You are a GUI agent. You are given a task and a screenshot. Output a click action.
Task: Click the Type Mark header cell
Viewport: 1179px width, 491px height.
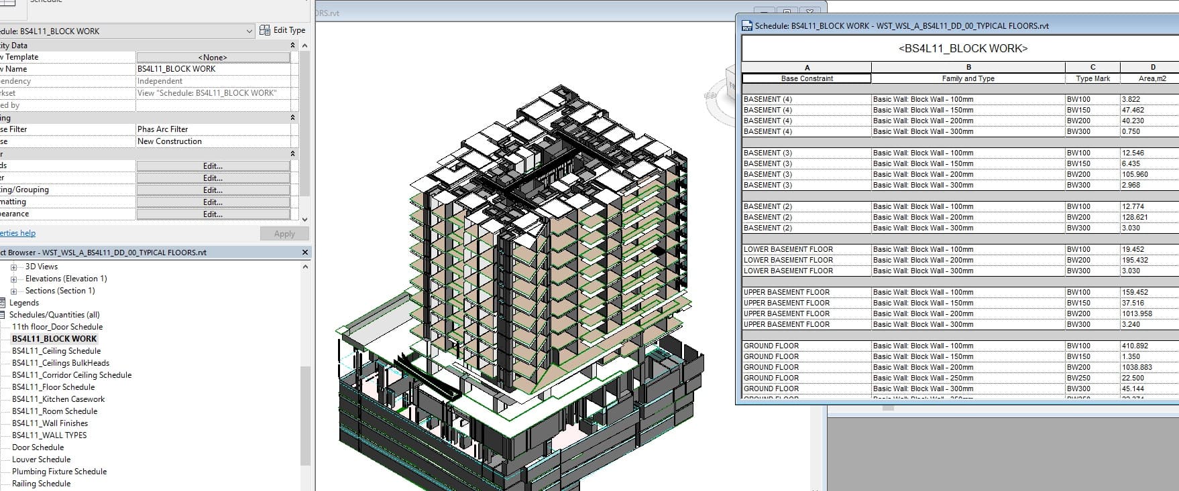(1092, 78)
